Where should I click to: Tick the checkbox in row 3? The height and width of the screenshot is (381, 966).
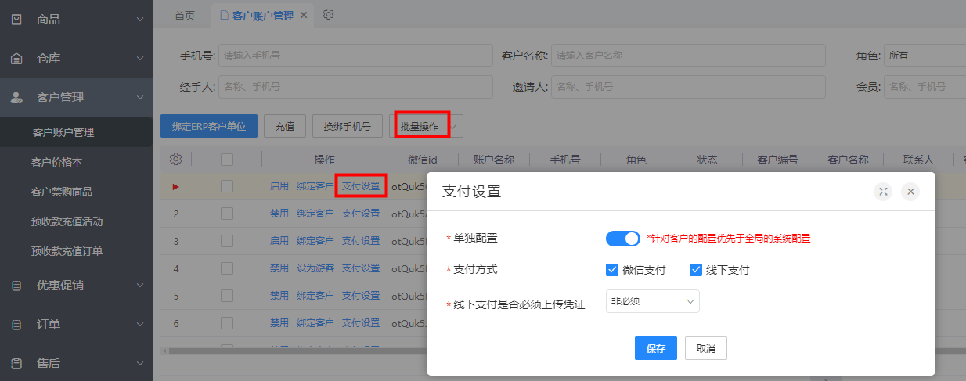pyautogui.click(x=227, y=241)
